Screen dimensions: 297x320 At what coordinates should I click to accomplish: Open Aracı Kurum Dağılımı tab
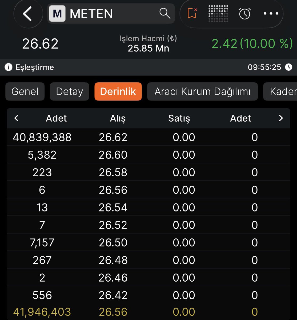tap(203, 91)
